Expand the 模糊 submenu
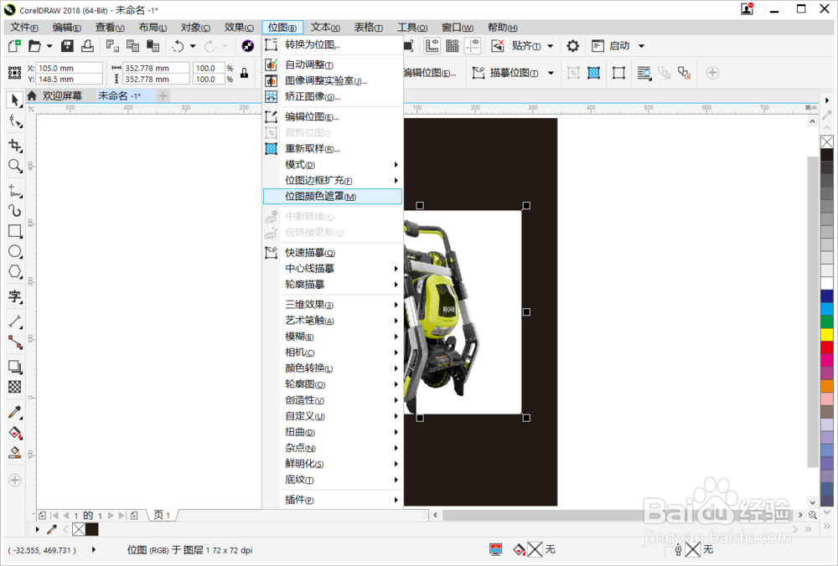 coord(333,337)
